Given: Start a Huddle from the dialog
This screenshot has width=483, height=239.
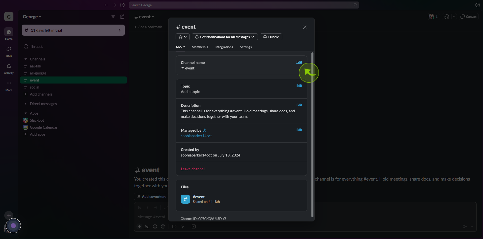Looking at the screenshot, I should coord(271,37).
